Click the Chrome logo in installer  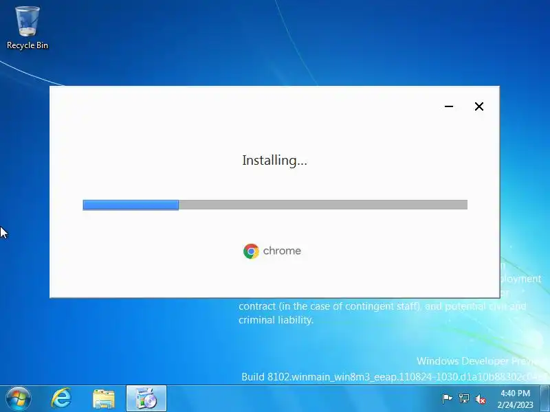click(x=251, y=251)
